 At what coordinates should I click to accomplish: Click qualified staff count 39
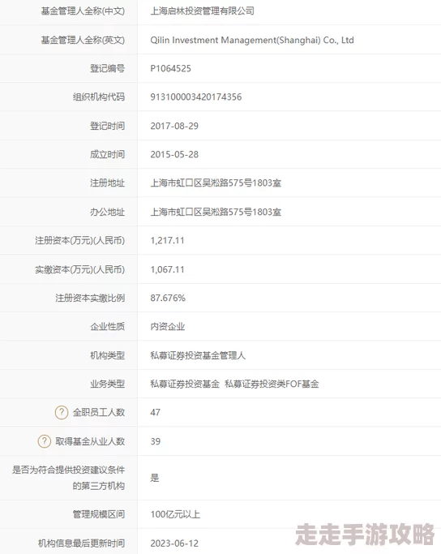(x=156, y=441)
